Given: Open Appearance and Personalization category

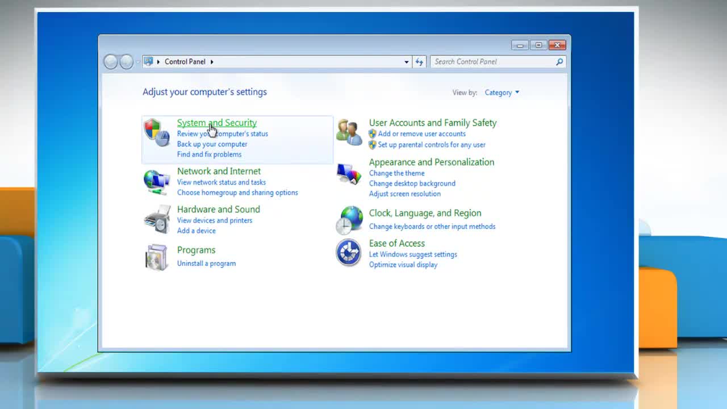Looking at the screenshot, I should click(432, 162).
